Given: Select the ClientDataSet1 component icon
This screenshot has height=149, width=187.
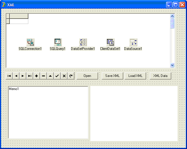Looking at the screenshot, I should point(110,42).
